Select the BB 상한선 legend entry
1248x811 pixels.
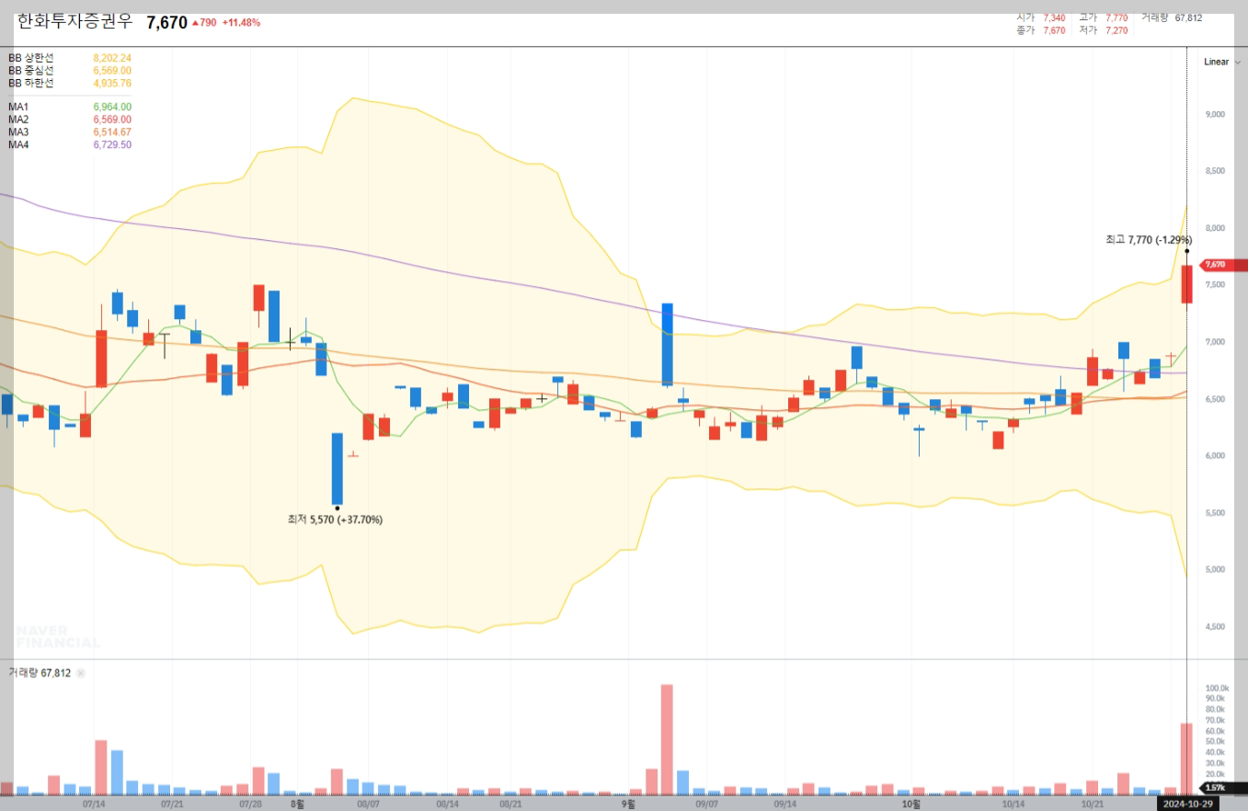click(x=31, y=58)
